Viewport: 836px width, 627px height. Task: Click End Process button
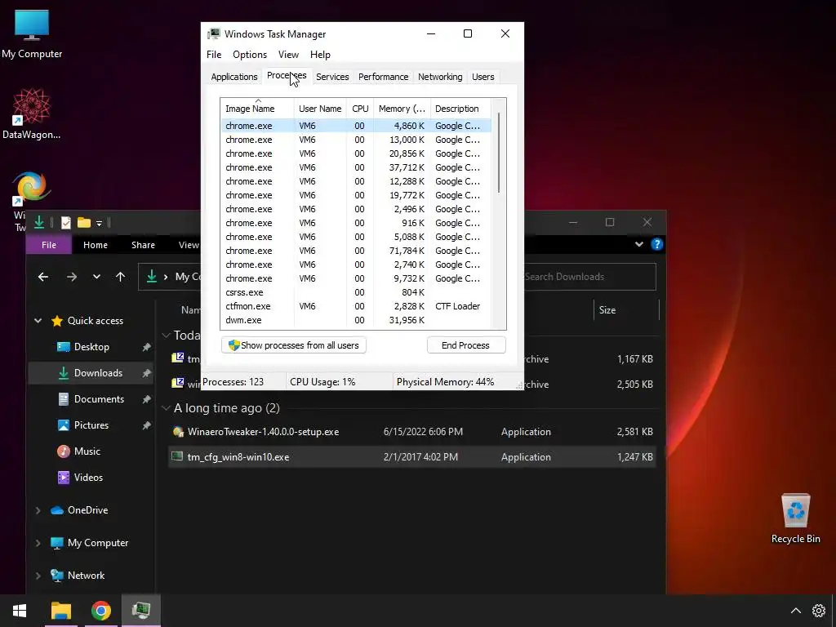465,345
